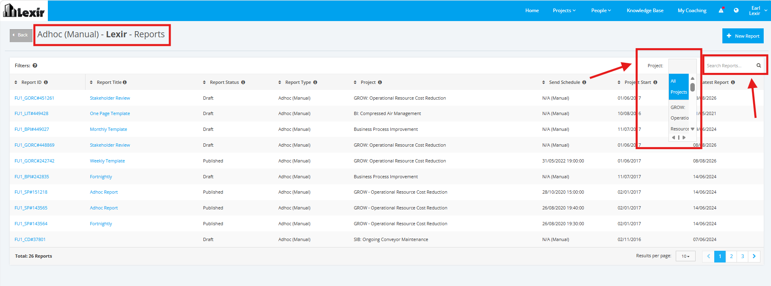Screen dimensions: 771x286
Task: Open the One Page Template report title
Action: (110, 113)
